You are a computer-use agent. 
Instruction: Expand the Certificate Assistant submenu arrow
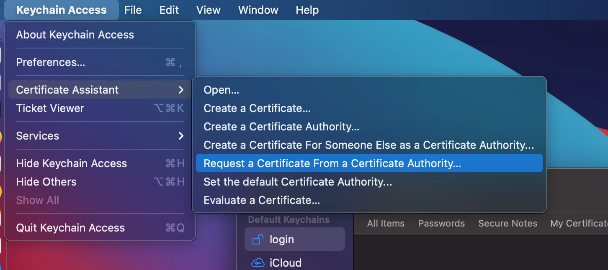(181, 90)
